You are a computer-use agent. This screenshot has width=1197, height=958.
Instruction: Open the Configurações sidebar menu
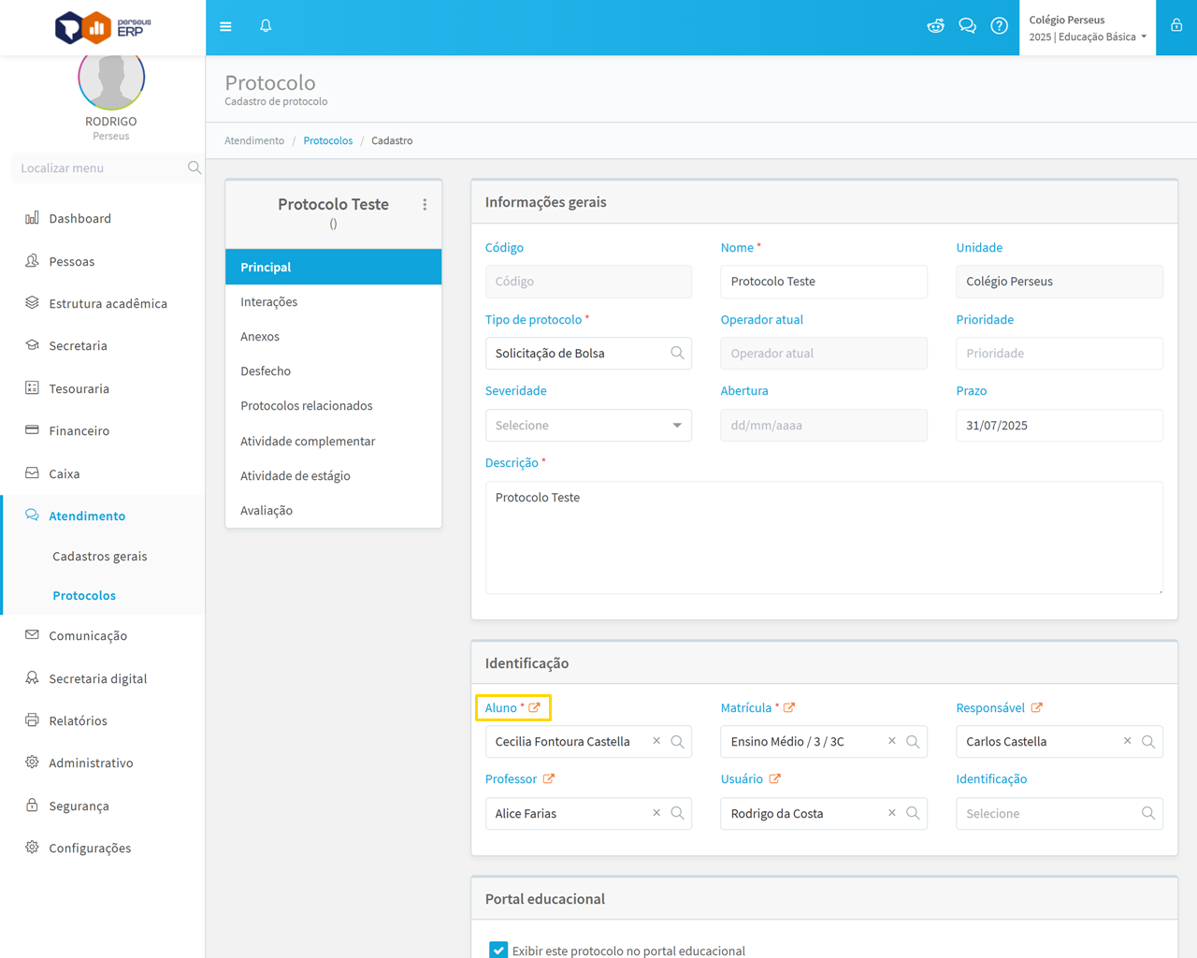[103, 848]
